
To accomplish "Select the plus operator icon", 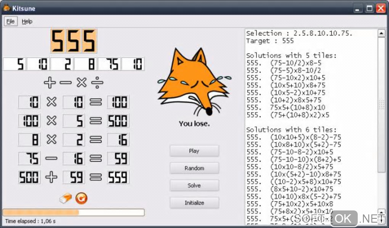I will (x=50, y=82).
